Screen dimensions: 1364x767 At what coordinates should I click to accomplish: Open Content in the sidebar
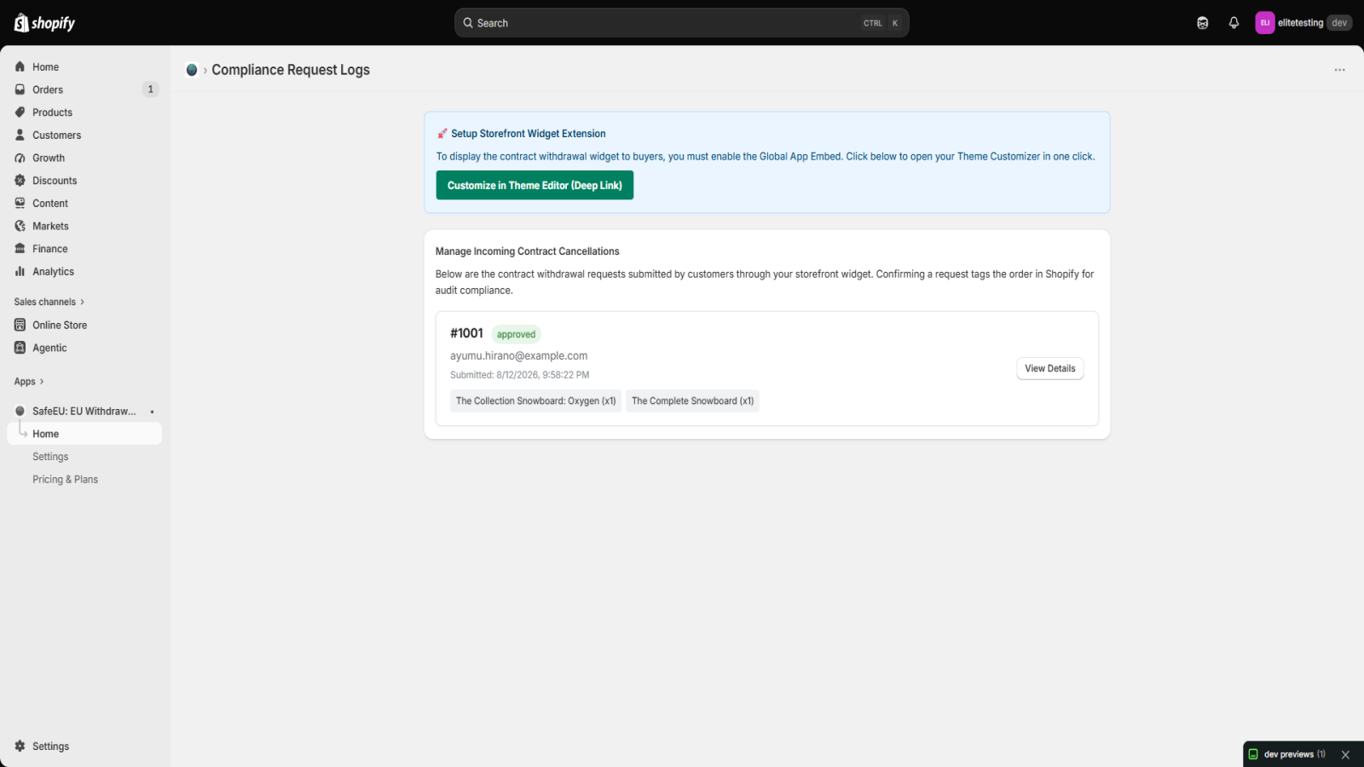pos(84,203)
